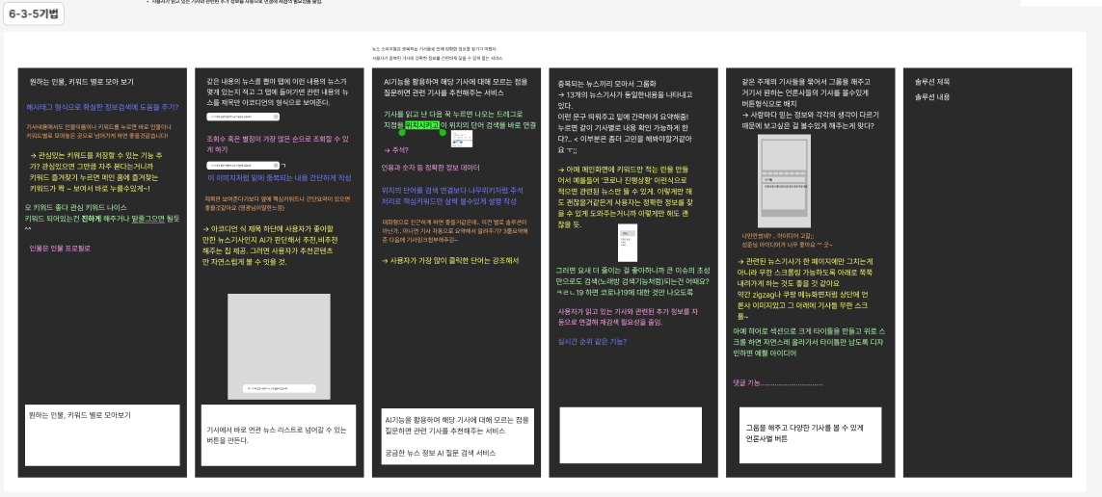Select the large gray mockup image in second card

[279, 347]
